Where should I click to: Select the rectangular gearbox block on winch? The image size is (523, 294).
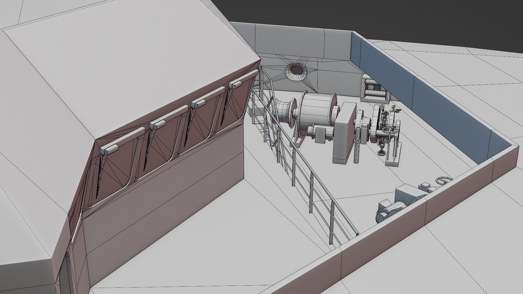pos(344,133)
